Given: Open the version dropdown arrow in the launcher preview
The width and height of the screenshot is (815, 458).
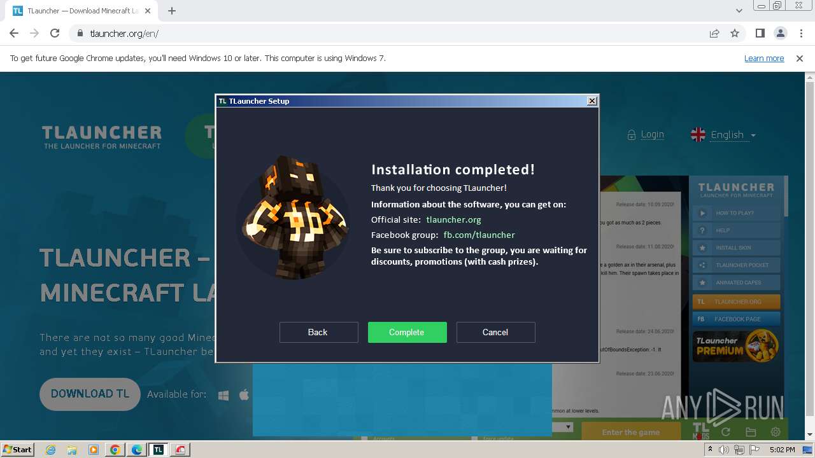Looking at the screenshot, I should [x=569, y=427].
